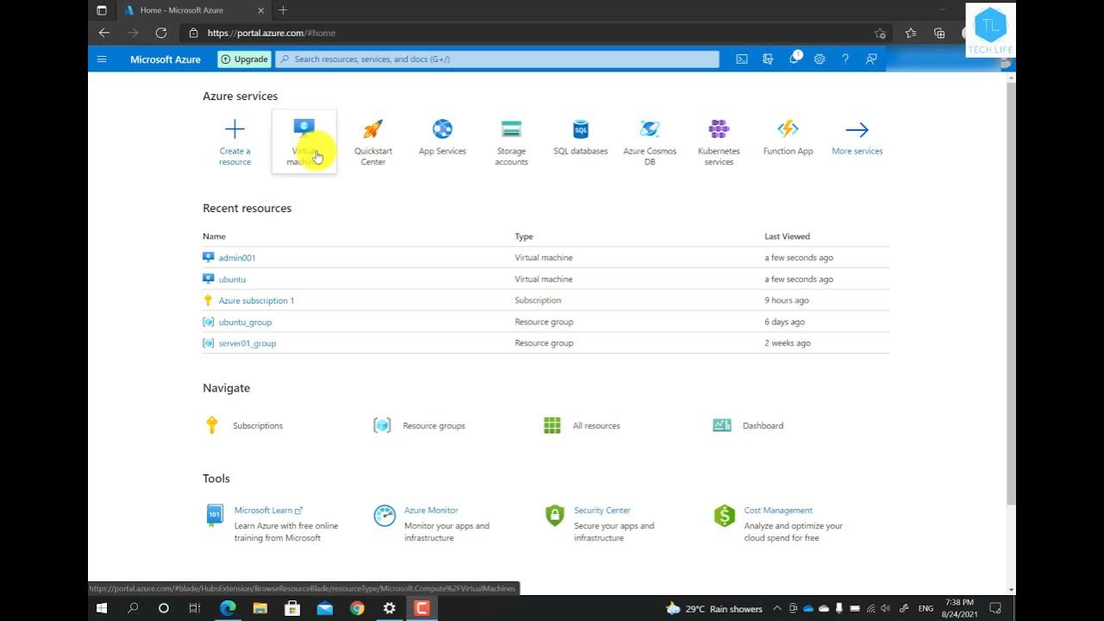Click the Azure Monitor gauge icon
This screenshot has height=621, width=1104.
(385, 516)
